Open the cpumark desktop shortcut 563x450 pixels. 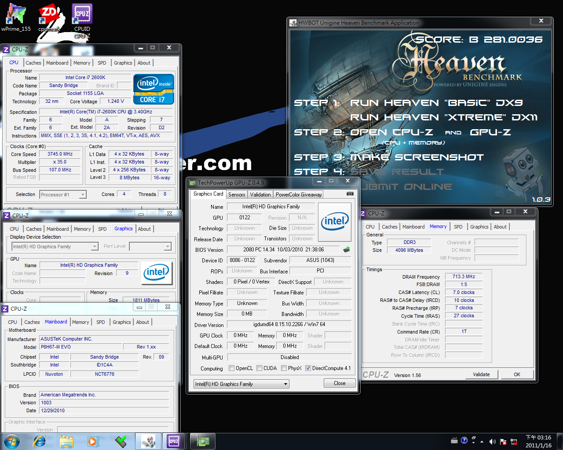click(x=49, y=18)
